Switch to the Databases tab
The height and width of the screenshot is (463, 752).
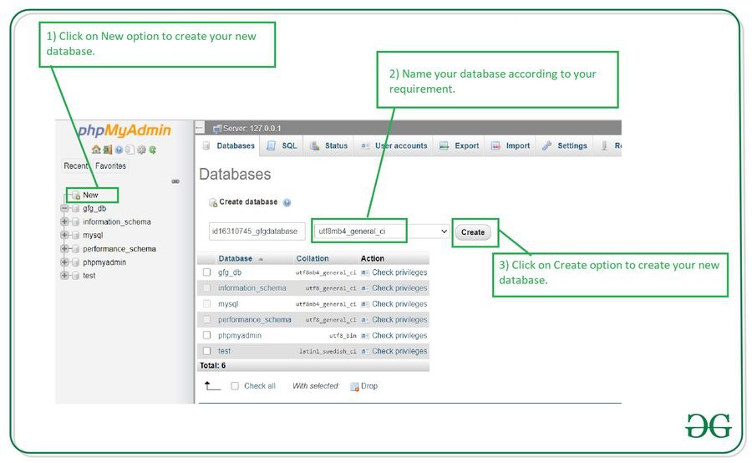[229, 146]
